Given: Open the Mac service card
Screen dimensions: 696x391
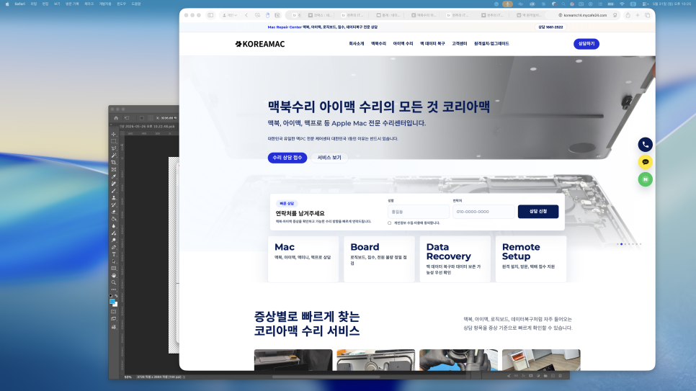Looking at the screenshot, I should [x=303, y=259].
